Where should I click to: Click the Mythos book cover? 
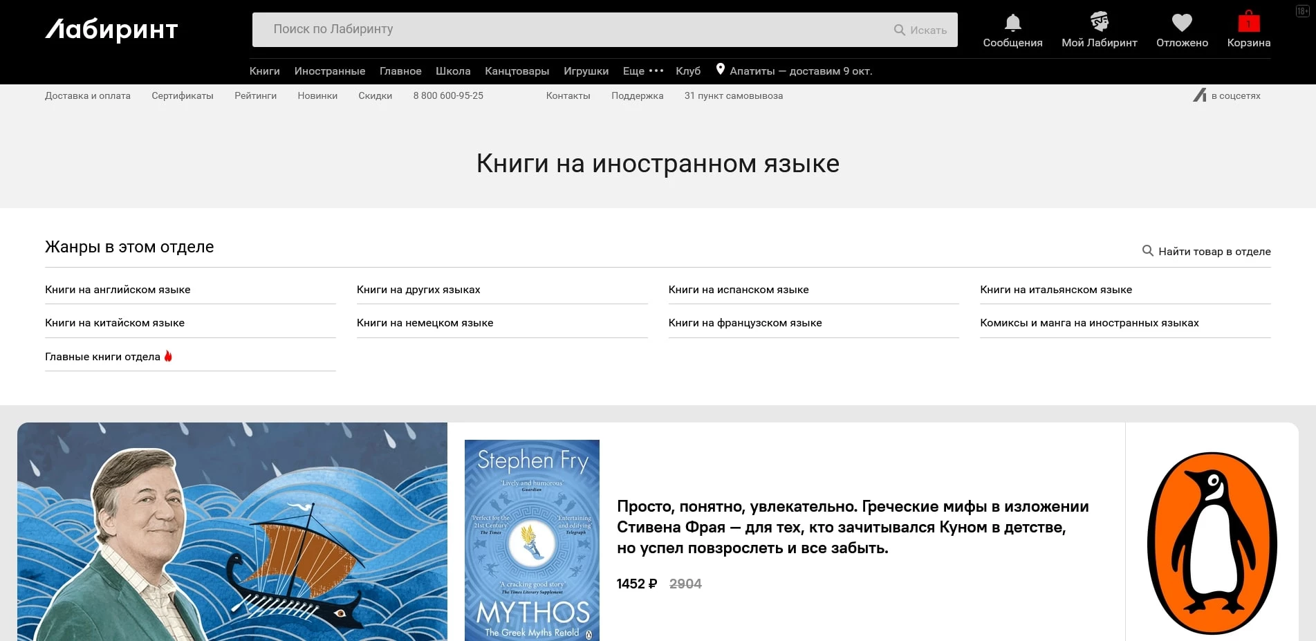coord(531,539)
